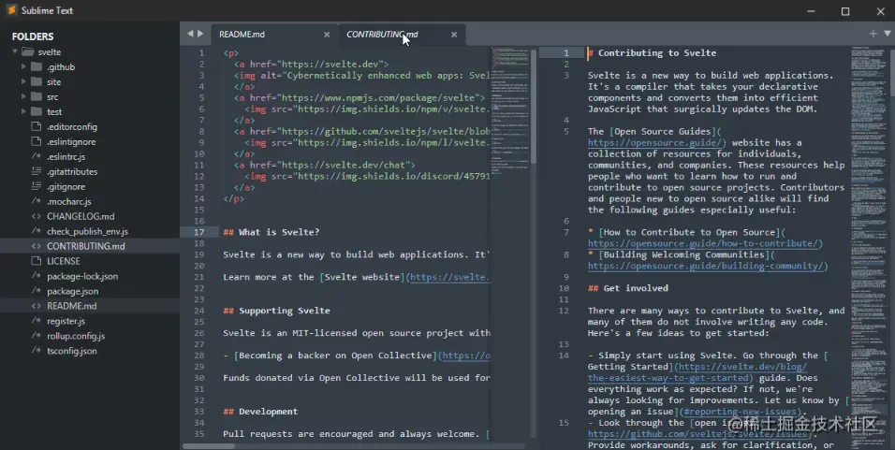The height and width of the screenshot is (450, 895).
Task: Click the FOLDERS sidebar header
Action: click(x=33, y=36)
